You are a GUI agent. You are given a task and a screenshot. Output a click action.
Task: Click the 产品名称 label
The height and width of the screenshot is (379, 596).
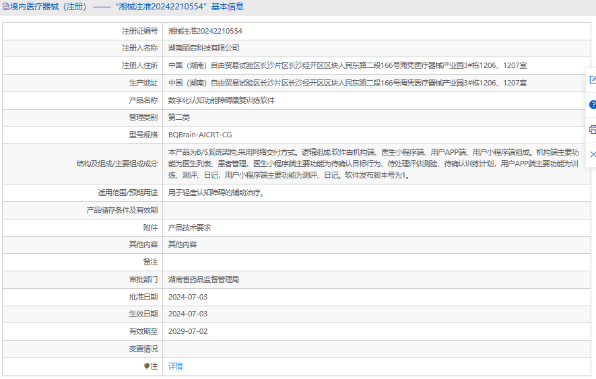click(143, 100)
